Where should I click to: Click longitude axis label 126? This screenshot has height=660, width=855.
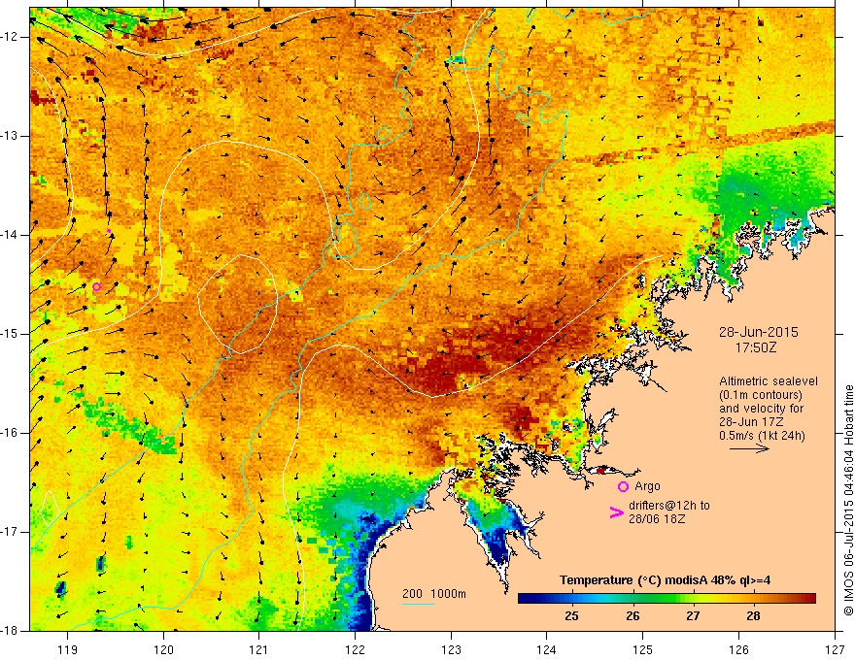pyautogui.click(x=738, y=649)
